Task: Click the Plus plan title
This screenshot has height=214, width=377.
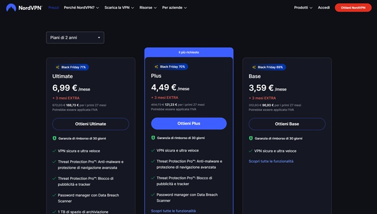Action: click(156, 76)
